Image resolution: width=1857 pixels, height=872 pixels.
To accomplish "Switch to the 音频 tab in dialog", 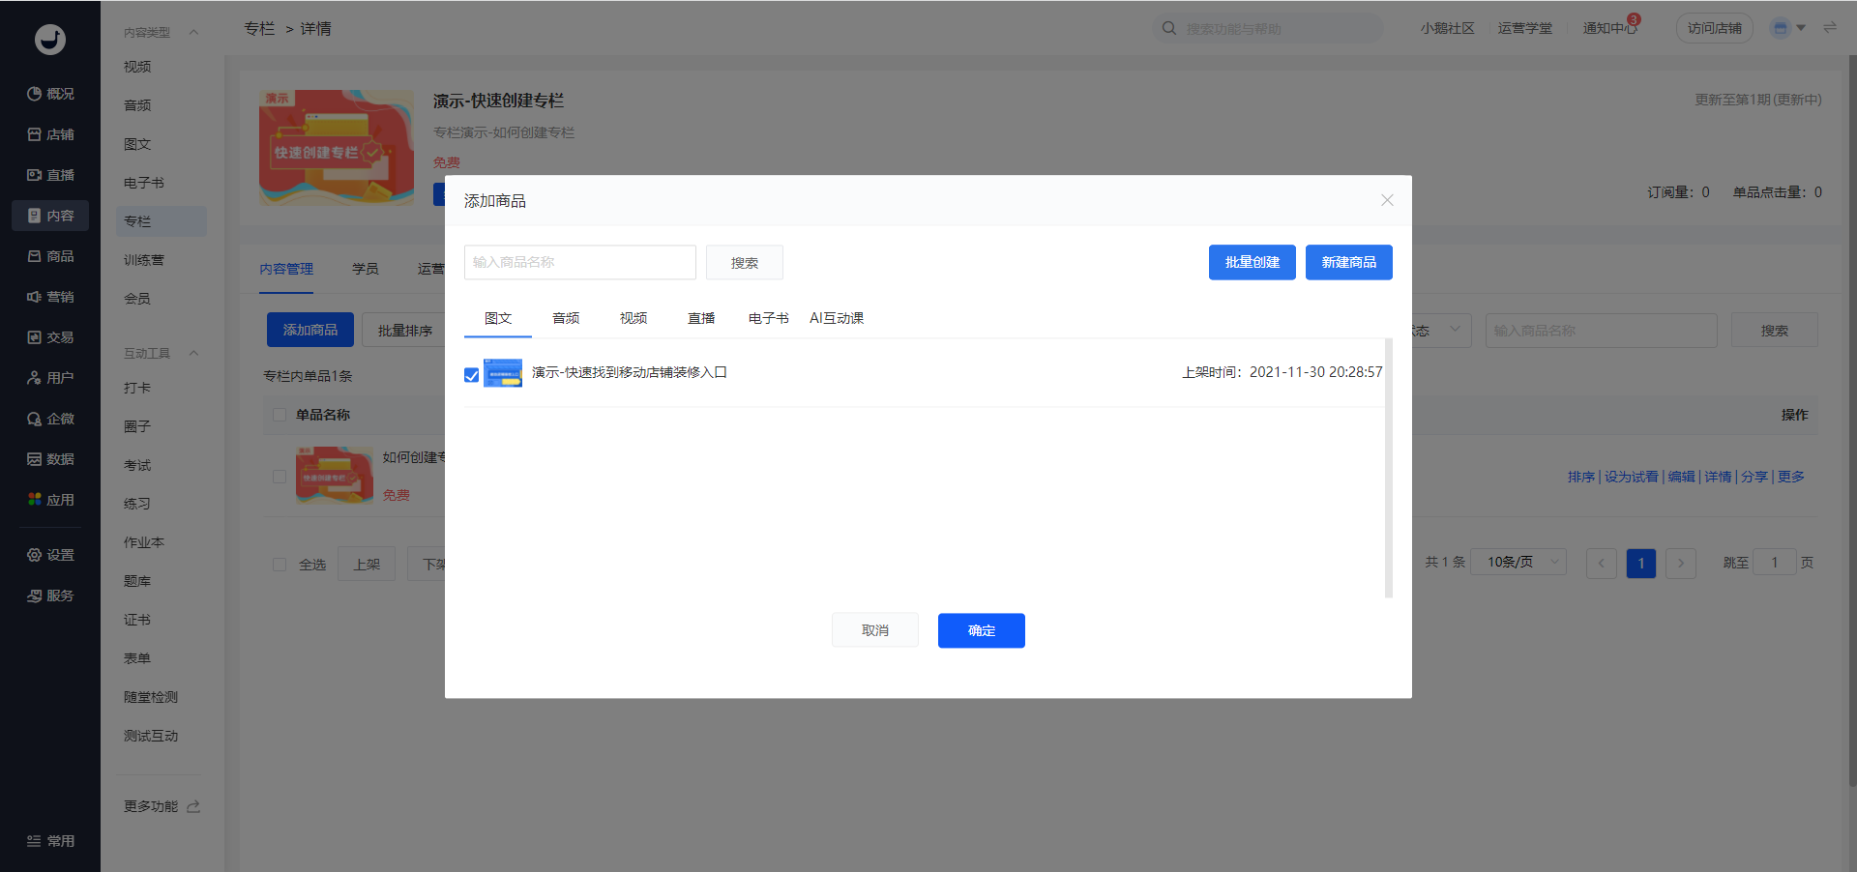I will [566, 318].
